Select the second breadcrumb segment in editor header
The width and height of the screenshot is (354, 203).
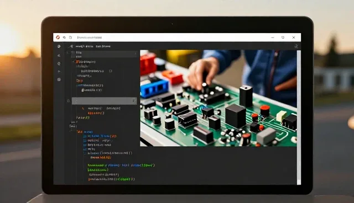(x=103, y=46)
